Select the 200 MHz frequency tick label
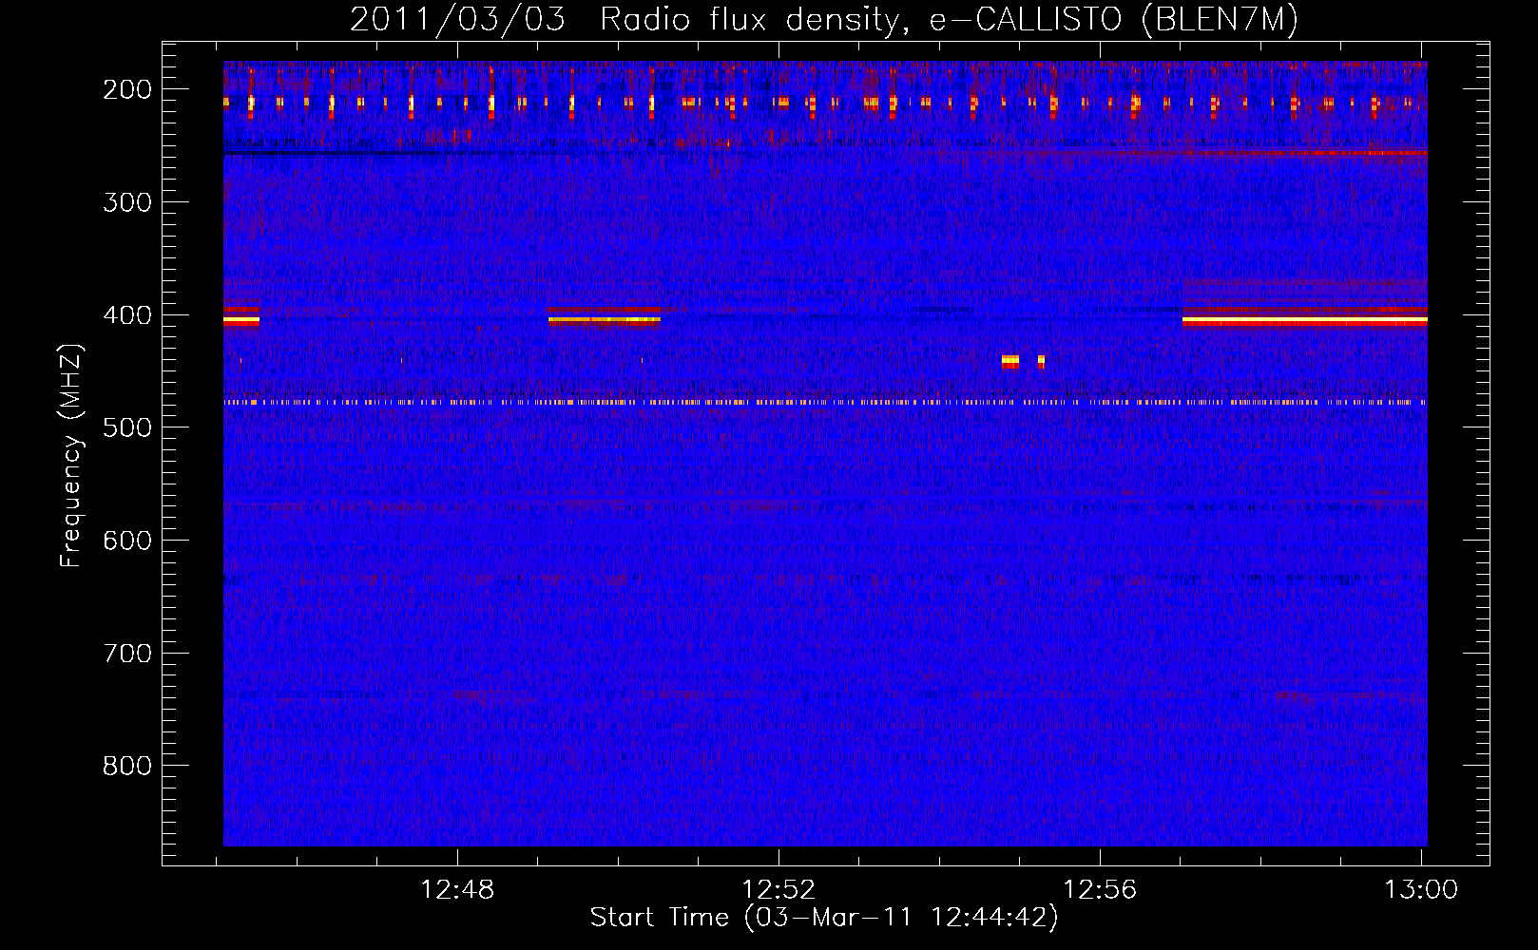This screenshot has width=1538, height=950. tap(127, 89)
